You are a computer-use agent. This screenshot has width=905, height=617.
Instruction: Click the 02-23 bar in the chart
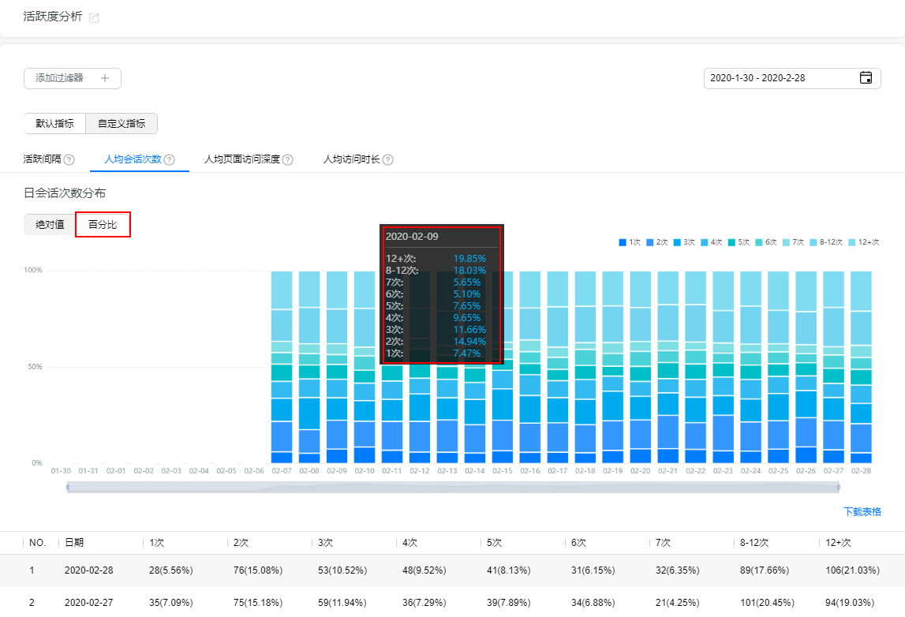[x=724, y=367]
